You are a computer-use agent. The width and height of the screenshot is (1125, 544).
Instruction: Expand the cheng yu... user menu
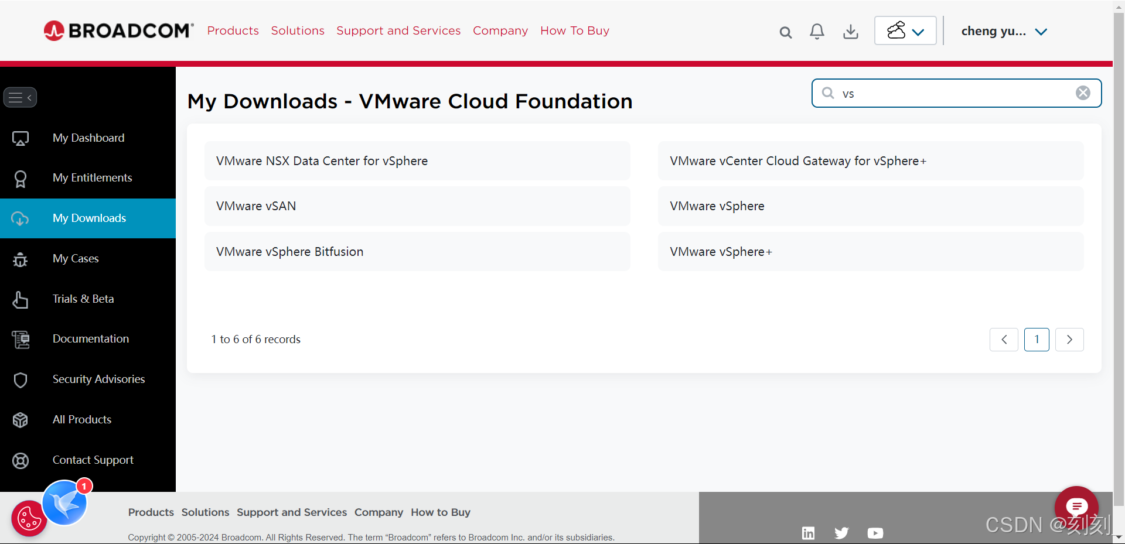click(1004, 32)
